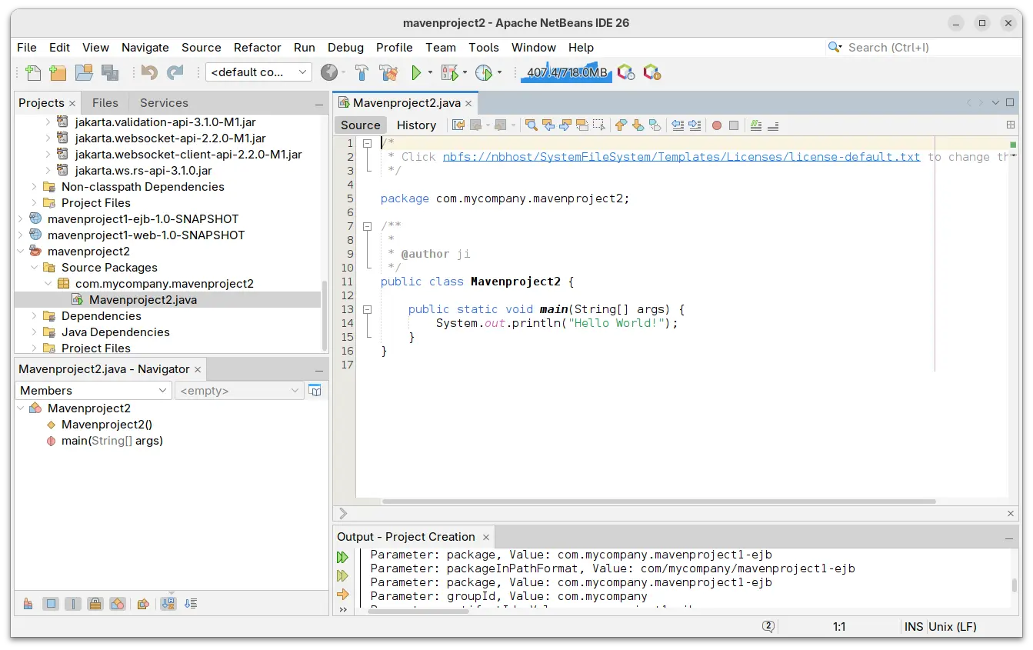Click the New Project toolbar icon
The height and width of the screenshot is (650, 1033).
tap(58, 73)
